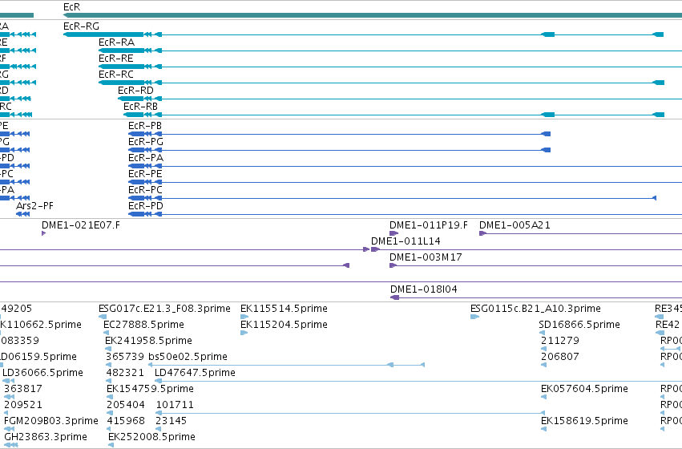The image size is (682, 449).
Task: Select the DME1-003M17 clone label
Action: pos(426,257)
